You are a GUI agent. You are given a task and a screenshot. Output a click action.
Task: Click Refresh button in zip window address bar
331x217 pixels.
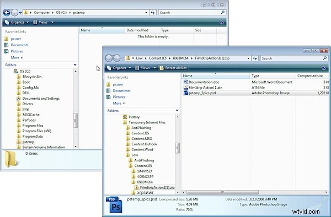pos(255,58)
